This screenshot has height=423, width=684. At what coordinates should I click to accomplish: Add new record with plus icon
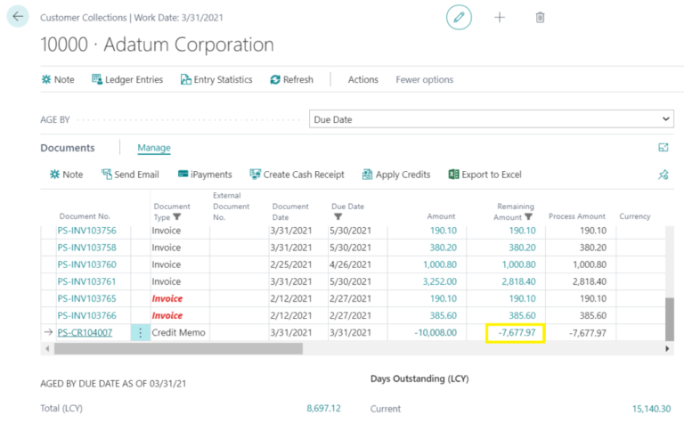(500, 18)
